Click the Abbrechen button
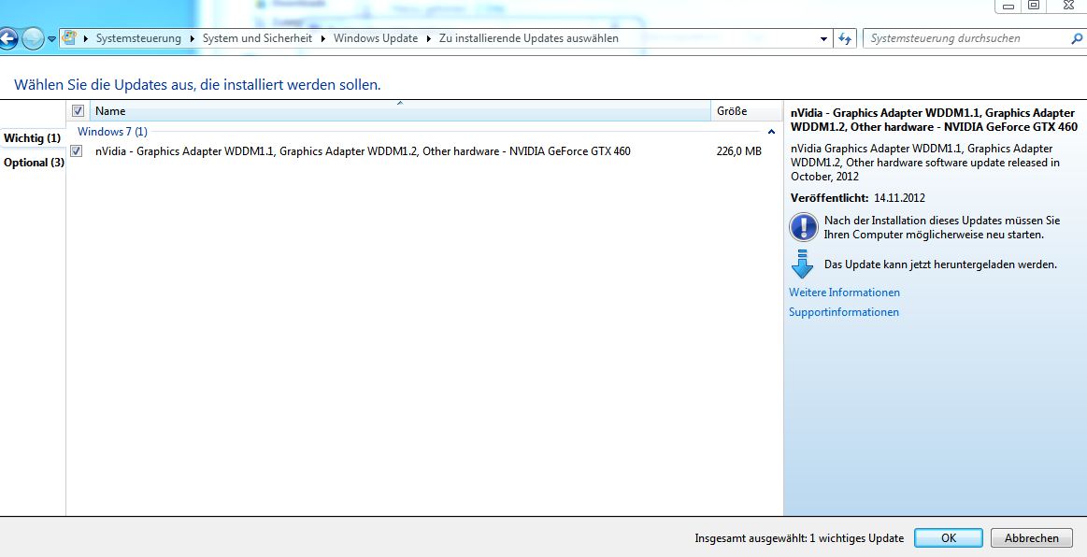The image size is (1087, 557). [x=1032, y=537]
